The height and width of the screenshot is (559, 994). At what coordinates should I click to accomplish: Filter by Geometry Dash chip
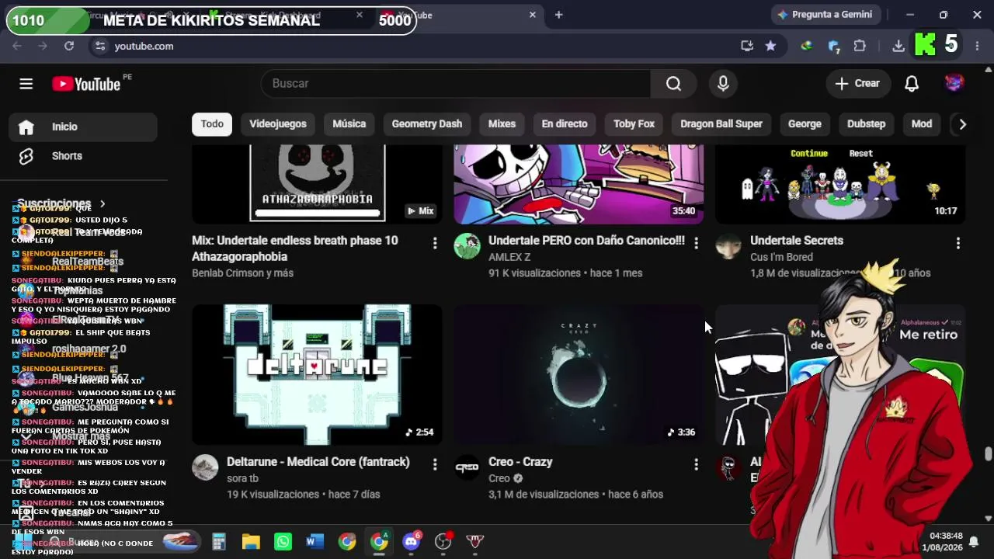click(427, 124)
